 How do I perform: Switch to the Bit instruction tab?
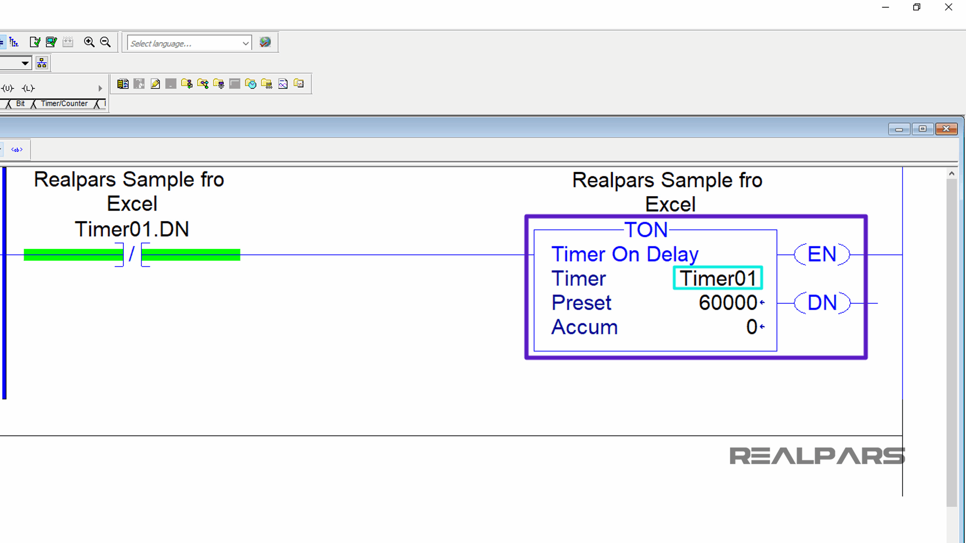(20, 104)
